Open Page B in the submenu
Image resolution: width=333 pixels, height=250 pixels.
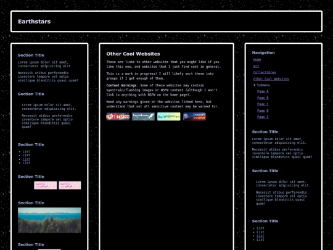[x=263, y=98]
